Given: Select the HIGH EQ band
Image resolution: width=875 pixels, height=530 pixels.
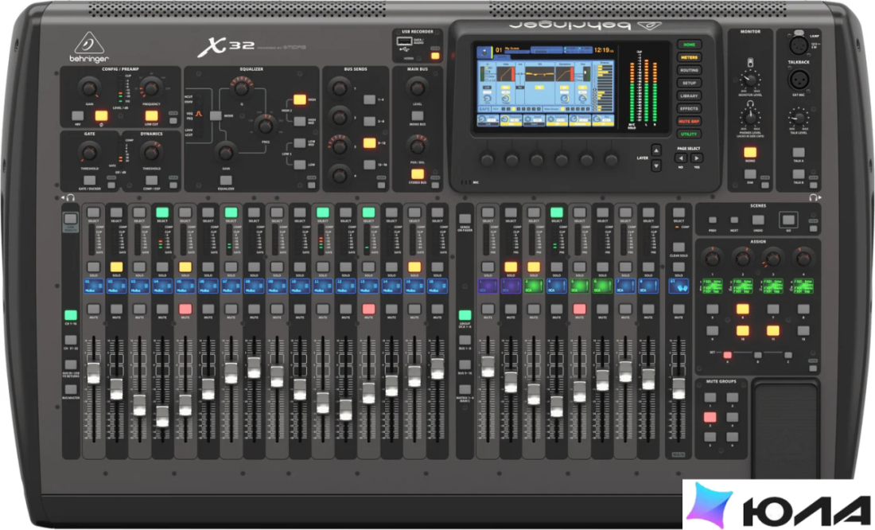Looking at the screenshot, I should pos(300,100).
